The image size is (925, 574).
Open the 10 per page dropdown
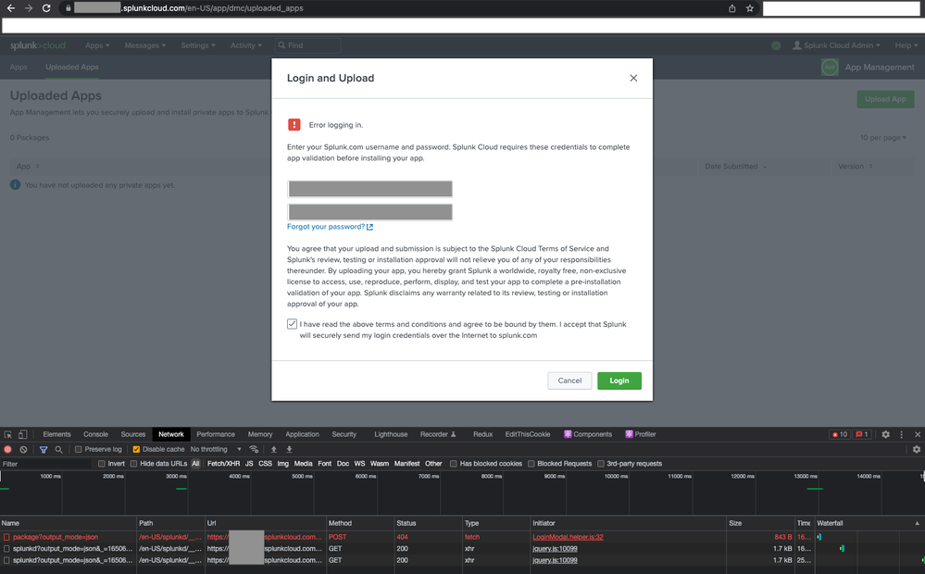883,137
